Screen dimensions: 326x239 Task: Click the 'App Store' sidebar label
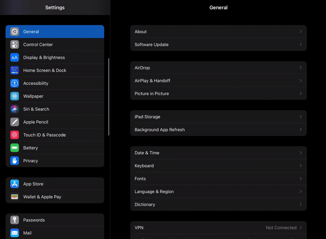point(33,184)
